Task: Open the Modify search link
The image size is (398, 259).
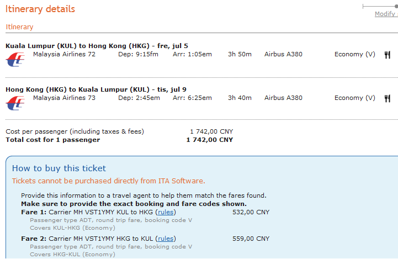Action: (386, 14)
